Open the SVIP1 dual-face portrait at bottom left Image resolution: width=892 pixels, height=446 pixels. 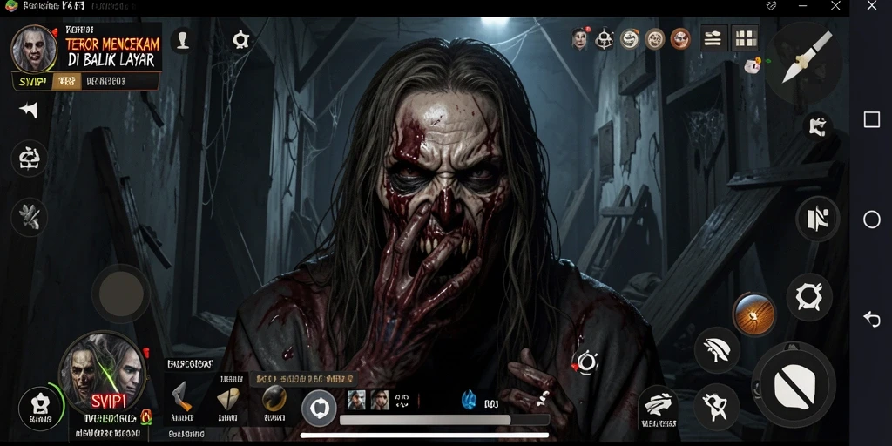105,371
